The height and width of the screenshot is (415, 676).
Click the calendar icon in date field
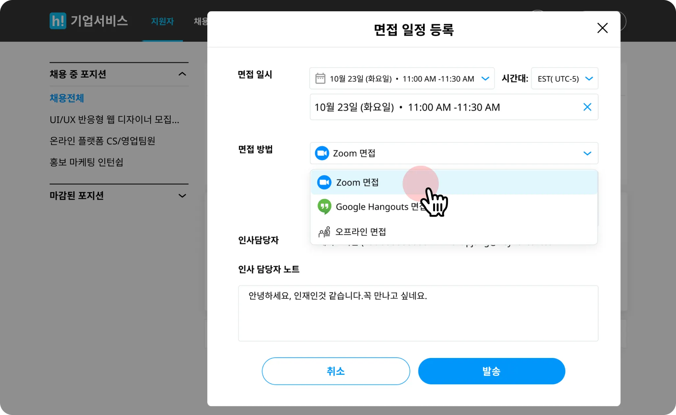click(320, 78)
